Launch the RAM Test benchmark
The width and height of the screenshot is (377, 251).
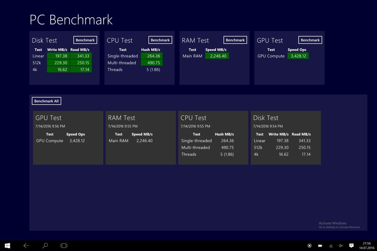[x=235, y=40]
